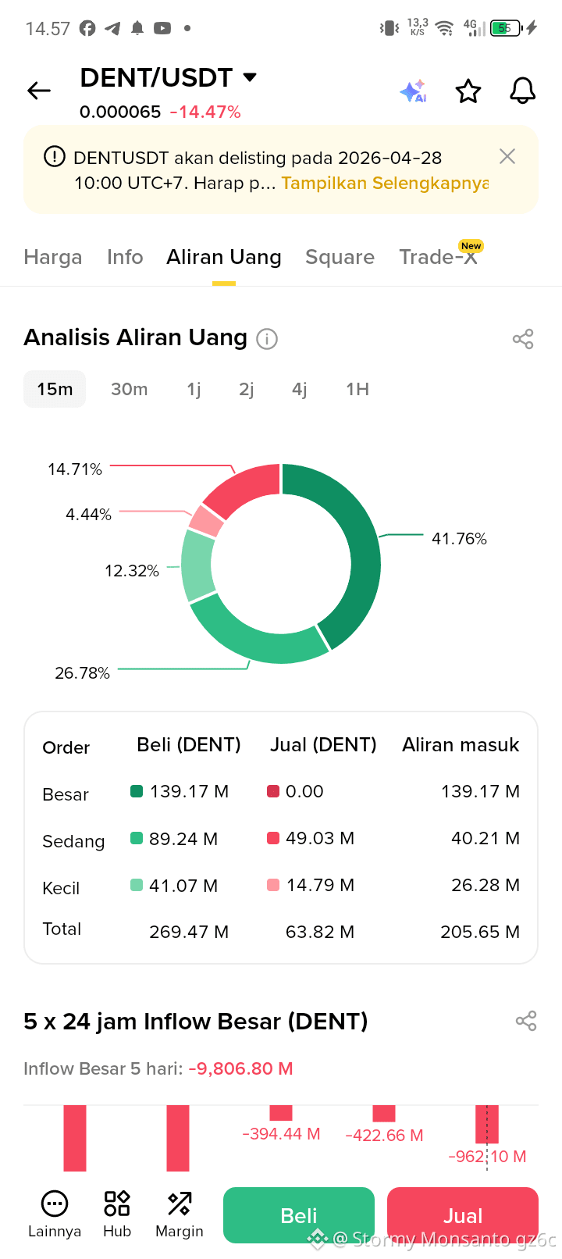Tap the -394.44 M inflow bar
562x1259 pixels.
(x=281, y=1113)
